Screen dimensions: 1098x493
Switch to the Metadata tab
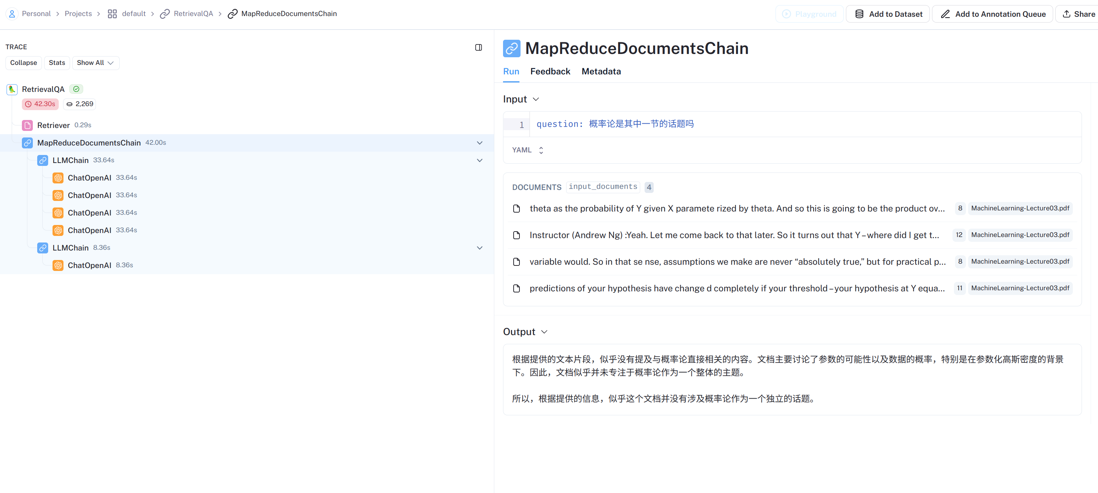coord(600,71)
